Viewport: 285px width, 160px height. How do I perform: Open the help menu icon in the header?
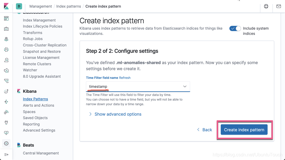tap(266, 6)
